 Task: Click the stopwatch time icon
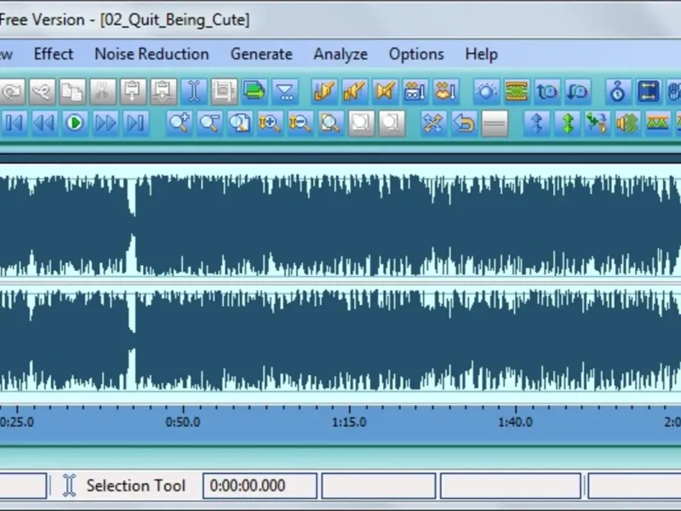(618, 92)
